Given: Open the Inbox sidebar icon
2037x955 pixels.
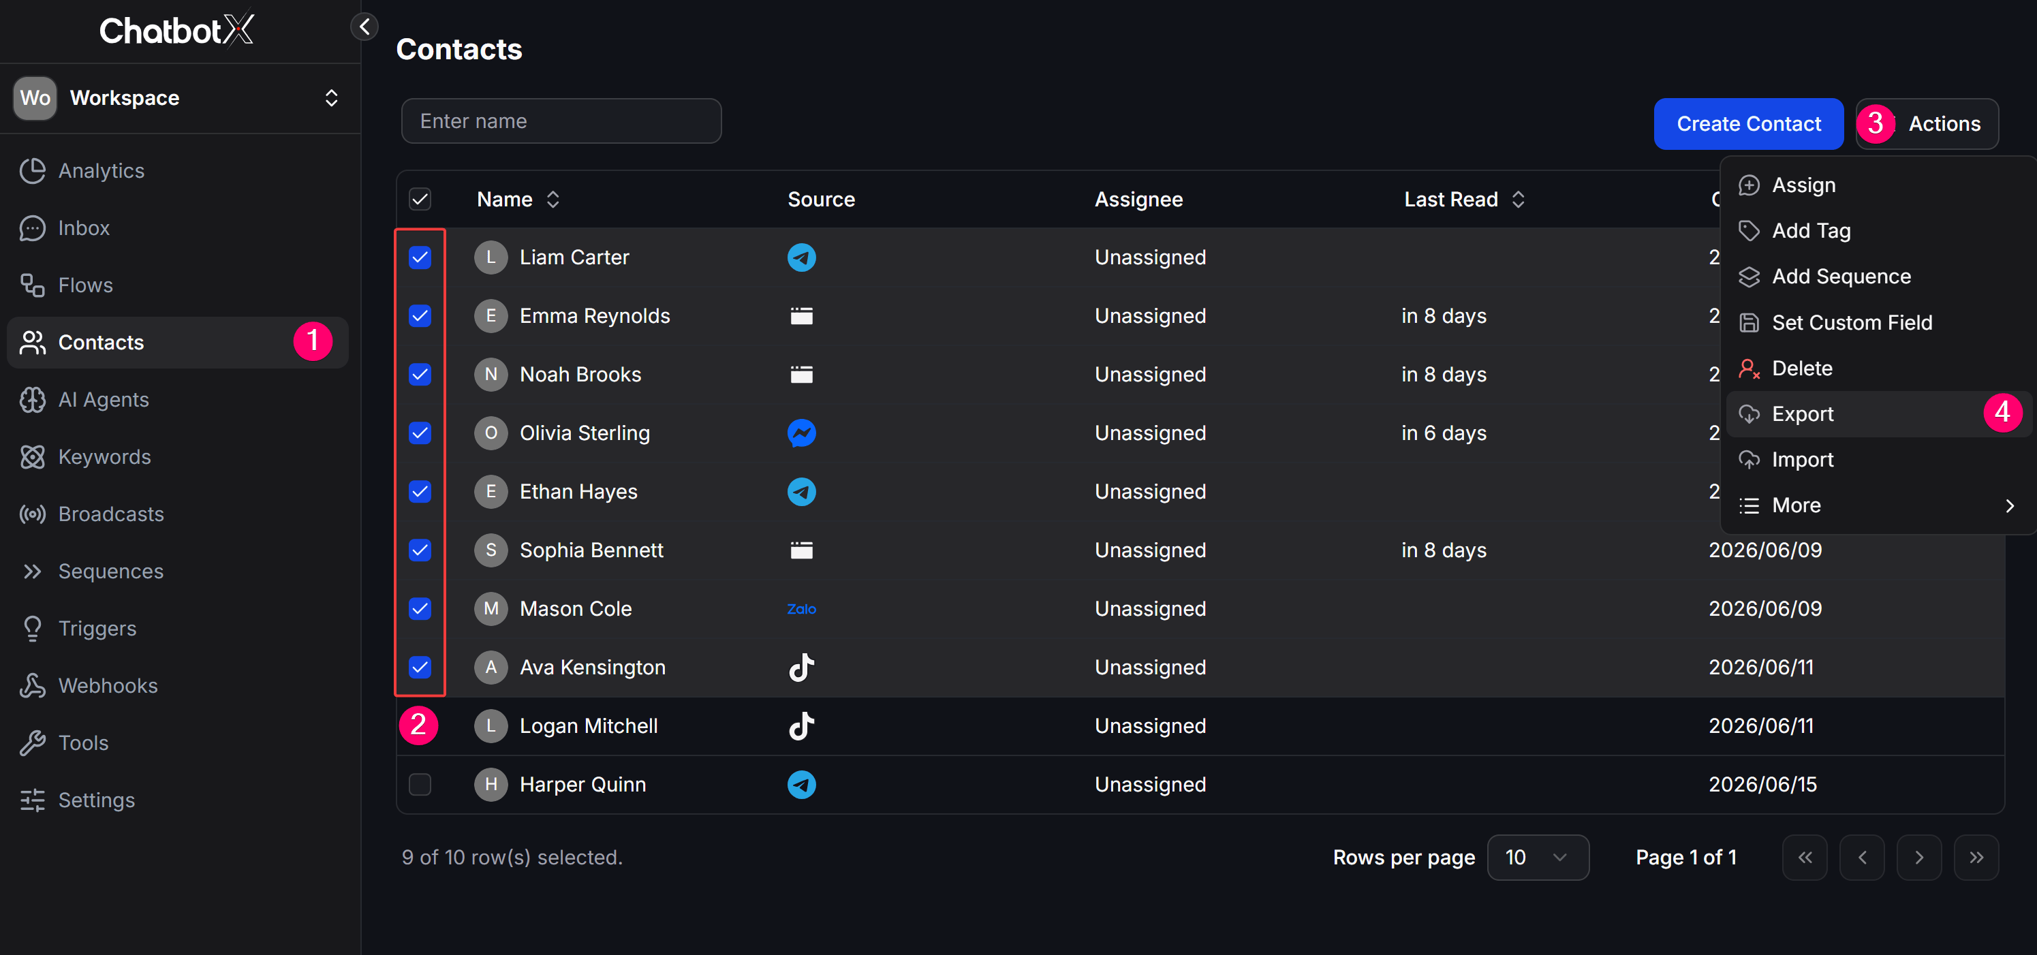Looking at the screenshot, I should pos(31,228).
